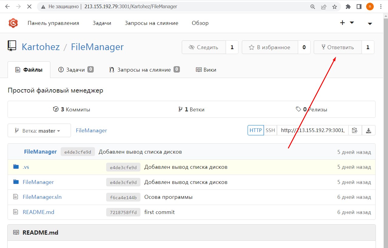Switch to the Вики tab
The width and height of the screenshot is (388, 248).
tap(206, 70)
